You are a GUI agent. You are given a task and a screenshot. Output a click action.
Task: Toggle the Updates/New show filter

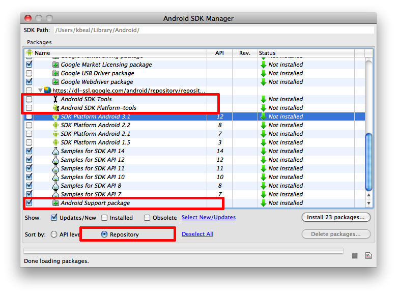54,217
